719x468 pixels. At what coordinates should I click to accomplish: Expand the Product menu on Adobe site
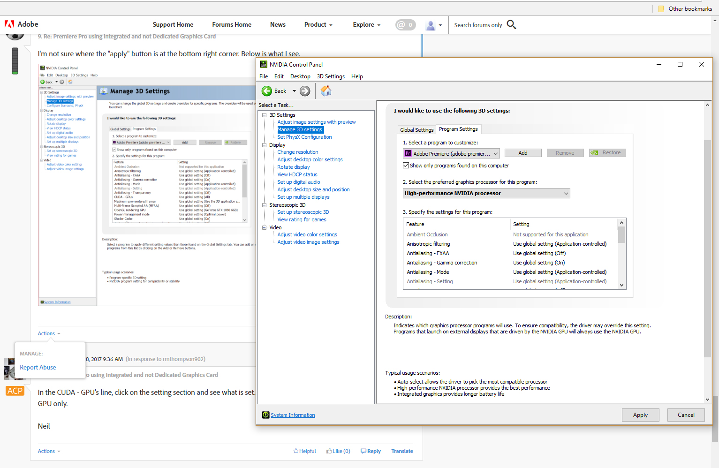(318, 24)
